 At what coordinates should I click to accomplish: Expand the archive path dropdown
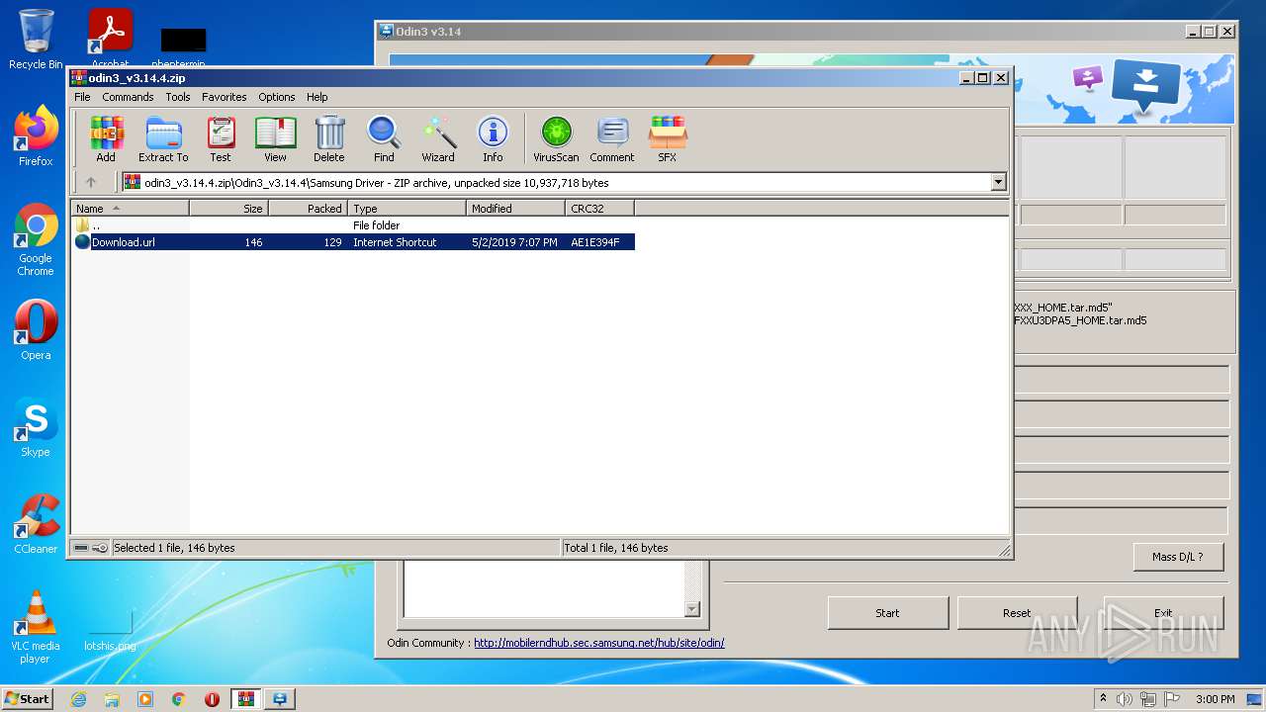pyautogui.click(x=998, y=182)
